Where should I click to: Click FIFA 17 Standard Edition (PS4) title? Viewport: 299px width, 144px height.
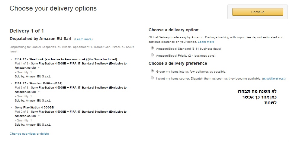coord(39,83)
